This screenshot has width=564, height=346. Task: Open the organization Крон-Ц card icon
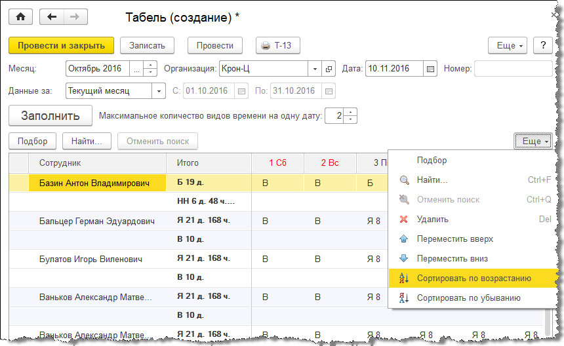(x=329, y=68)
